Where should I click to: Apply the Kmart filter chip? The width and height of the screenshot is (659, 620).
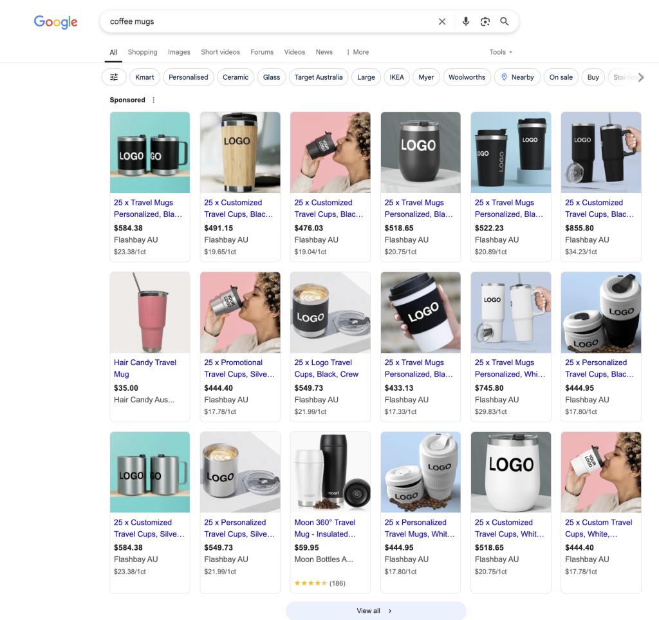click(145, 77)
